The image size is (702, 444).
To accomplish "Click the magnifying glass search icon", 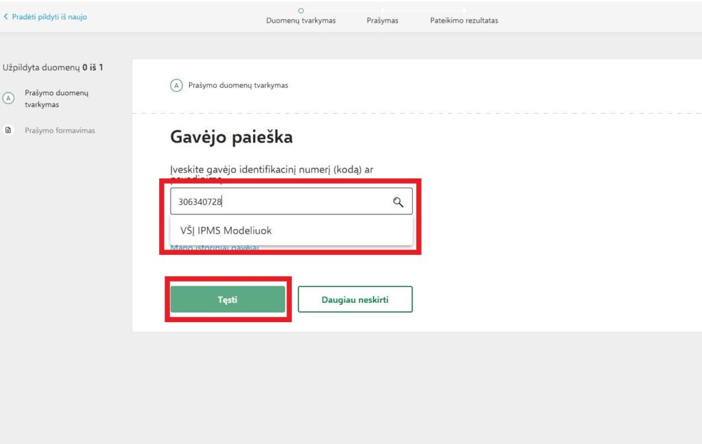I will pyautogui.click(x=398, y=201).
